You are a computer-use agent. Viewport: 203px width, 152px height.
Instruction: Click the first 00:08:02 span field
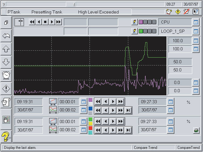68,110
